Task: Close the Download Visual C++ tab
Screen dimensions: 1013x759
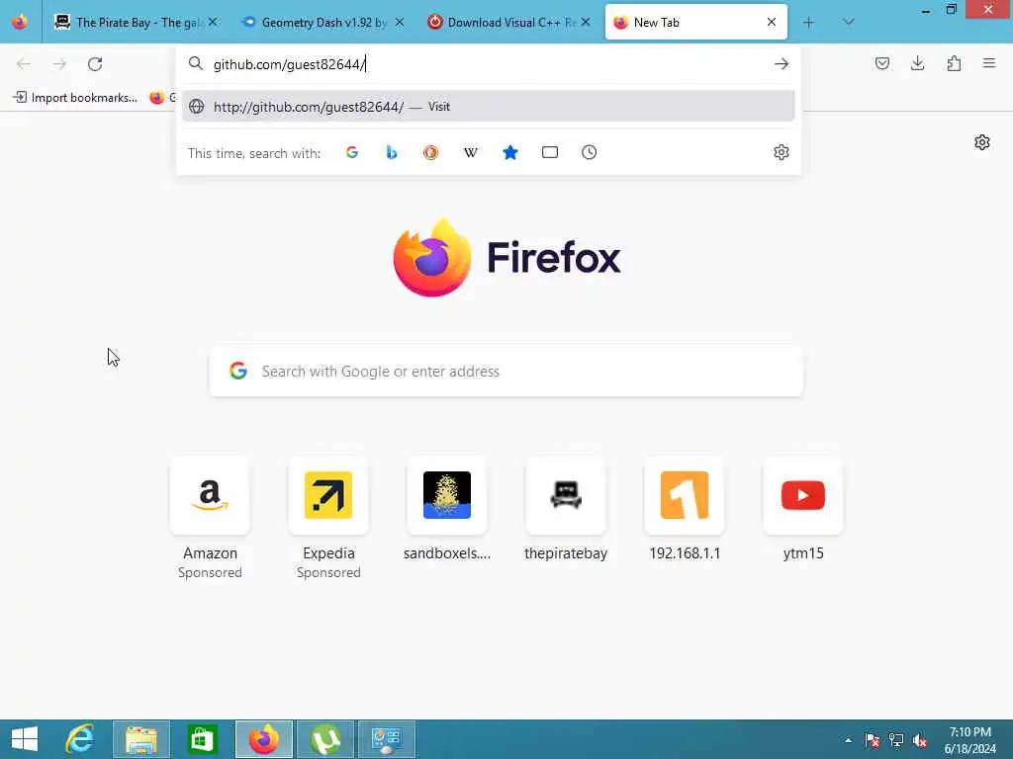Action: point(586,23)
